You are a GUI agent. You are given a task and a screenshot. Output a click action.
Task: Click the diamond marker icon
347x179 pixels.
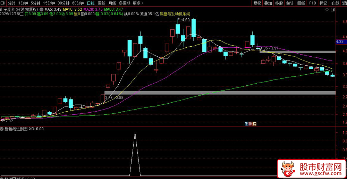tap(327, 10)
